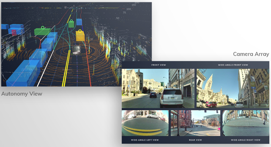271x147 pixels.
Task: Click the ego vehicle in Autonomy View
Action: [x=77, y=50]
